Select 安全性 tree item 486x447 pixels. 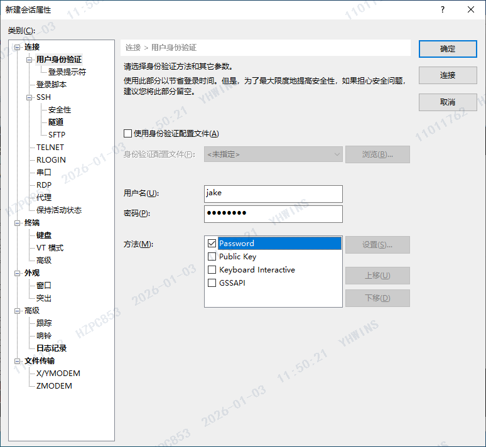coord(60,110)
